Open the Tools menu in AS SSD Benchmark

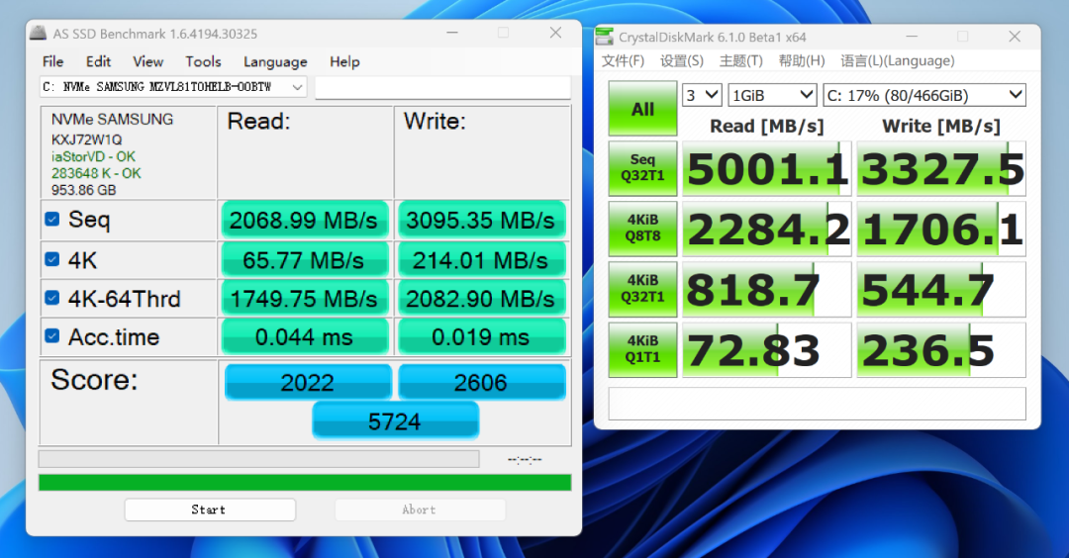[203, 61]
